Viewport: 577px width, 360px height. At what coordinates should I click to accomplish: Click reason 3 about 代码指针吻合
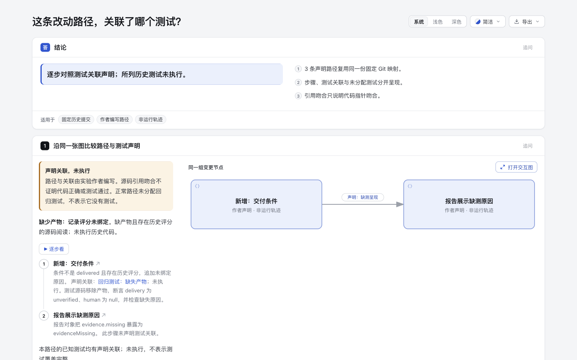click(x=339, y=96)
